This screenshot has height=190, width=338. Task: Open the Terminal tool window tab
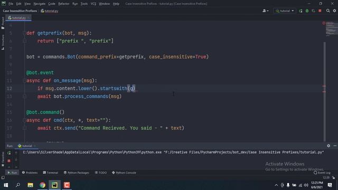pyautogui.click(x=50, y=173)
